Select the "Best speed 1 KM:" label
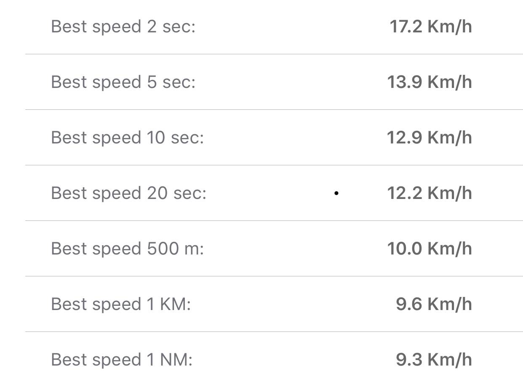Image resolution: width=523 pixels, height=387 pixels. (121, 305)
